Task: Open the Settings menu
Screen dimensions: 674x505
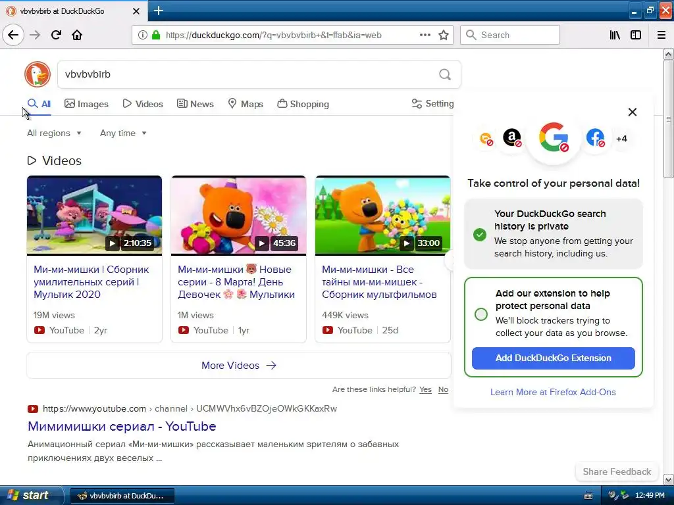Action: pos(432,103)
